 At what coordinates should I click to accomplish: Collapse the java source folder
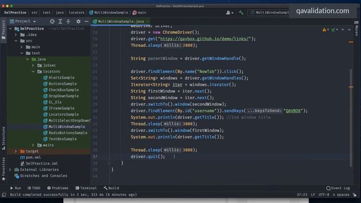[28, 59]
